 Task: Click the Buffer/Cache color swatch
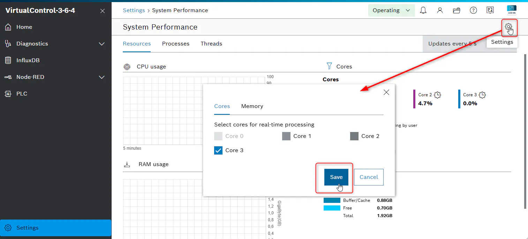click(x=332, y=200)
